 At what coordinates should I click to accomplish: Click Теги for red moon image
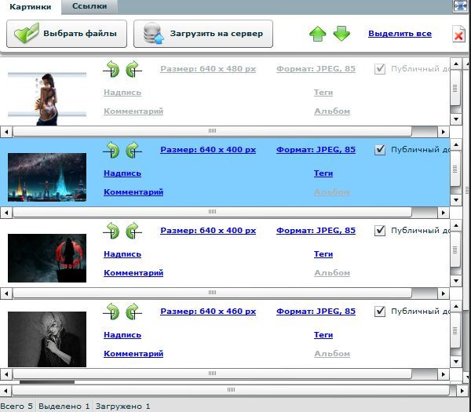(323, 254)
